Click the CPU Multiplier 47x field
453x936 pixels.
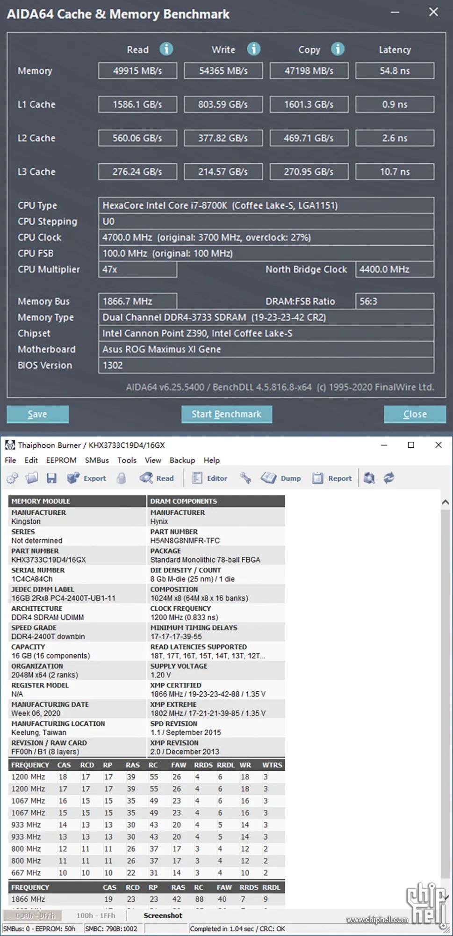click(x=137, y=269)
